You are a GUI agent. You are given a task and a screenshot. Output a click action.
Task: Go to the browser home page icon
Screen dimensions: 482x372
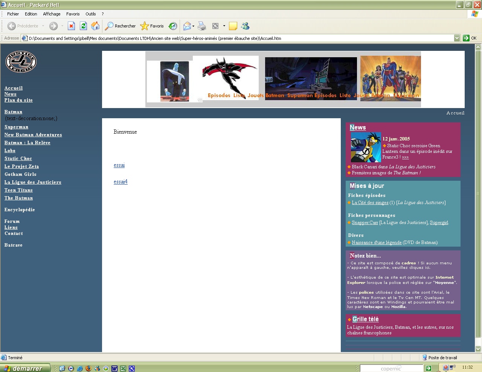tap(95, 26)
